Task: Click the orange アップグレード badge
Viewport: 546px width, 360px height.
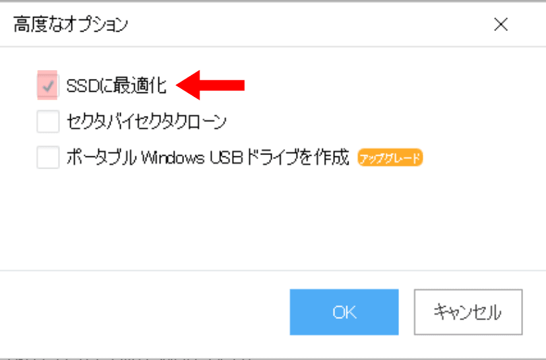Action: point(390,158)
